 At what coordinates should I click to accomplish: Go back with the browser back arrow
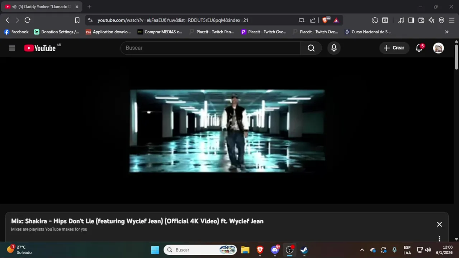pos(8,20)
